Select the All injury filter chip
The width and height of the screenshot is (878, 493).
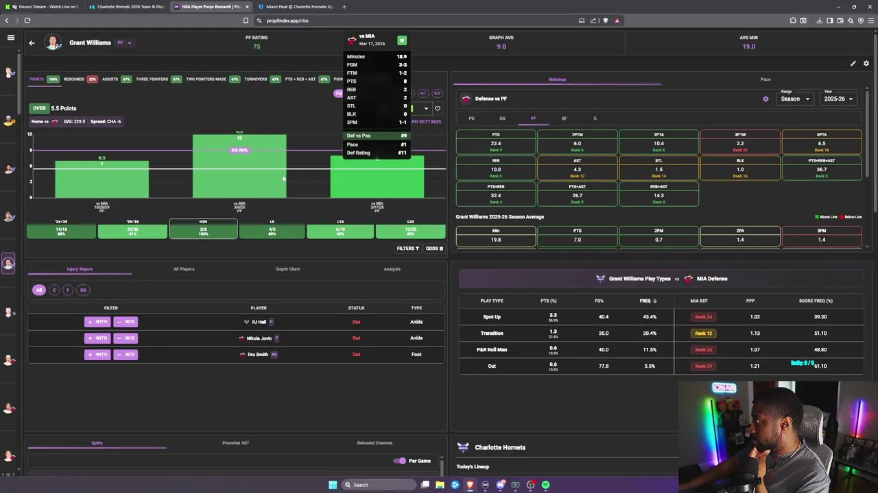click(x=39, y=290)
